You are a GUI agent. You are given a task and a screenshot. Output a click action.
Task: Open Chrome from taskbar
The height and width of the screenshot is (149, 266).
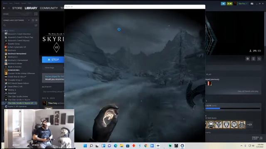[x=146, y=146]
